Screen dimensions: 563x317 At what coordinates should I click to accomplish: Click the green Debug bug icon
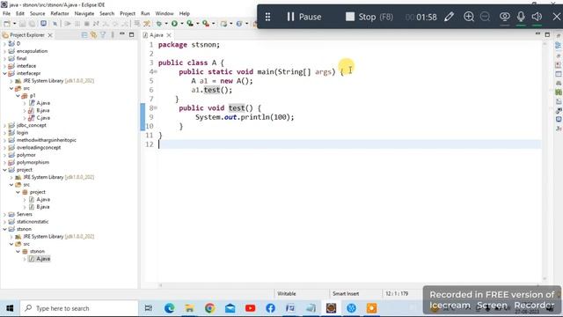pyautogui.click(x=159, y=24)
